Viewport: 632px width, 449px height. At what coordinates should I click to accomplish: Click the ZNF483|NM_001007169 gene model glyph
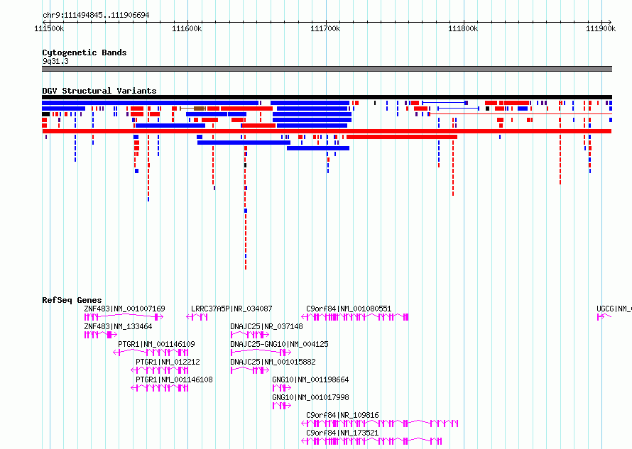point(124,317)
